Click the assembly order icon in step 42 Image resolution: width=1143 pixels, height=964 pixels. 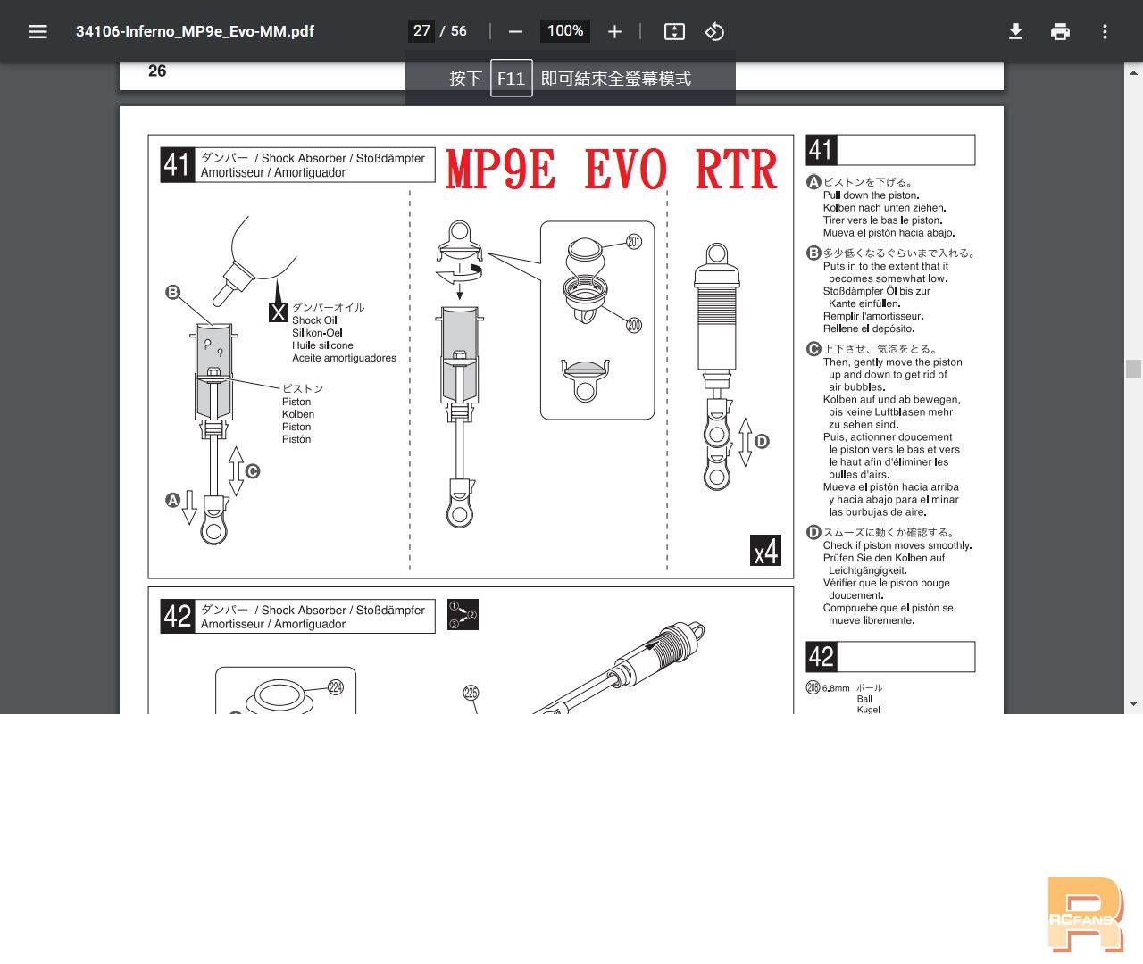pos(463,614)
